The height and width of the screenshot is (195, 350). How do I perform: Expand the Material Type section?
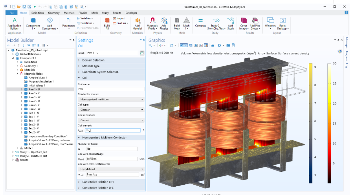(x=111, y=66)
